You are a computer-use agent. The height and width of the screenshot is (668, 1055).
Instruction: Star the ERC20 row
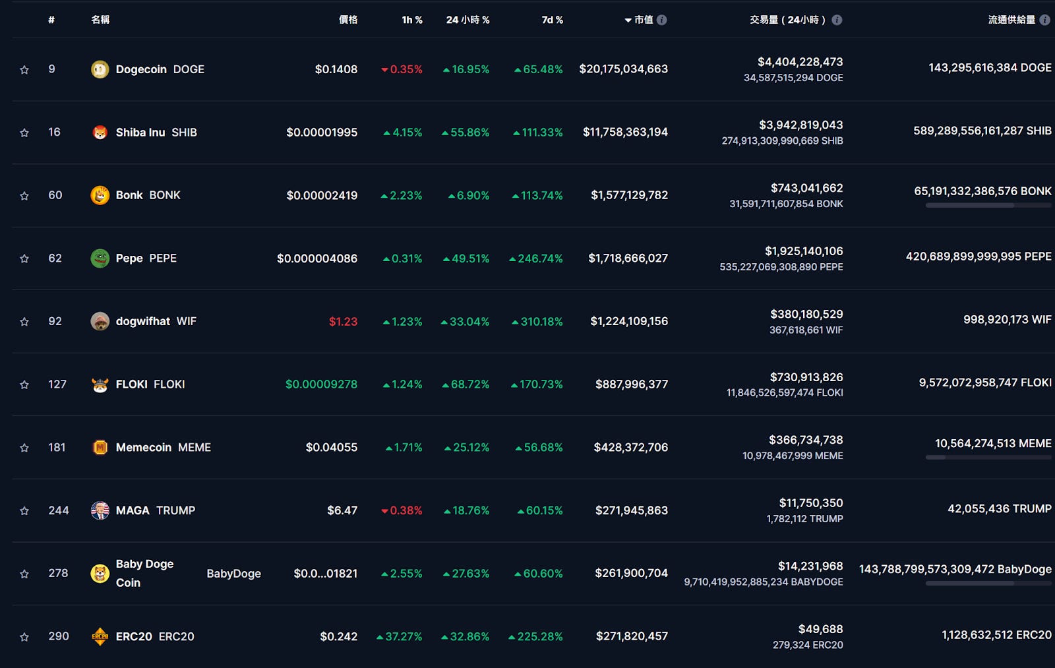pyautogui.click(x=24, y=636)
